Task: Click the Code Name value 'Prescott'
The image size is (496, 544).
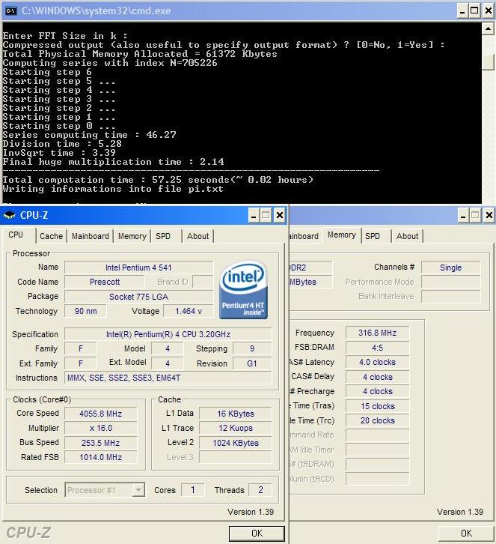Action: [105, 282]
